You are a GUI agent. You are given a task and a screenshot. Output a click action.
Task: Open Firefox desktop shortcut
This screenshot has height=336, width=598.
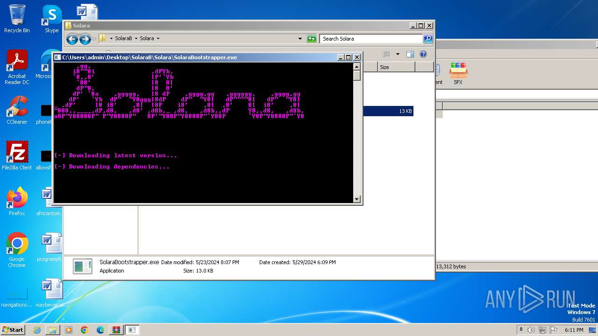coord(17,202)
